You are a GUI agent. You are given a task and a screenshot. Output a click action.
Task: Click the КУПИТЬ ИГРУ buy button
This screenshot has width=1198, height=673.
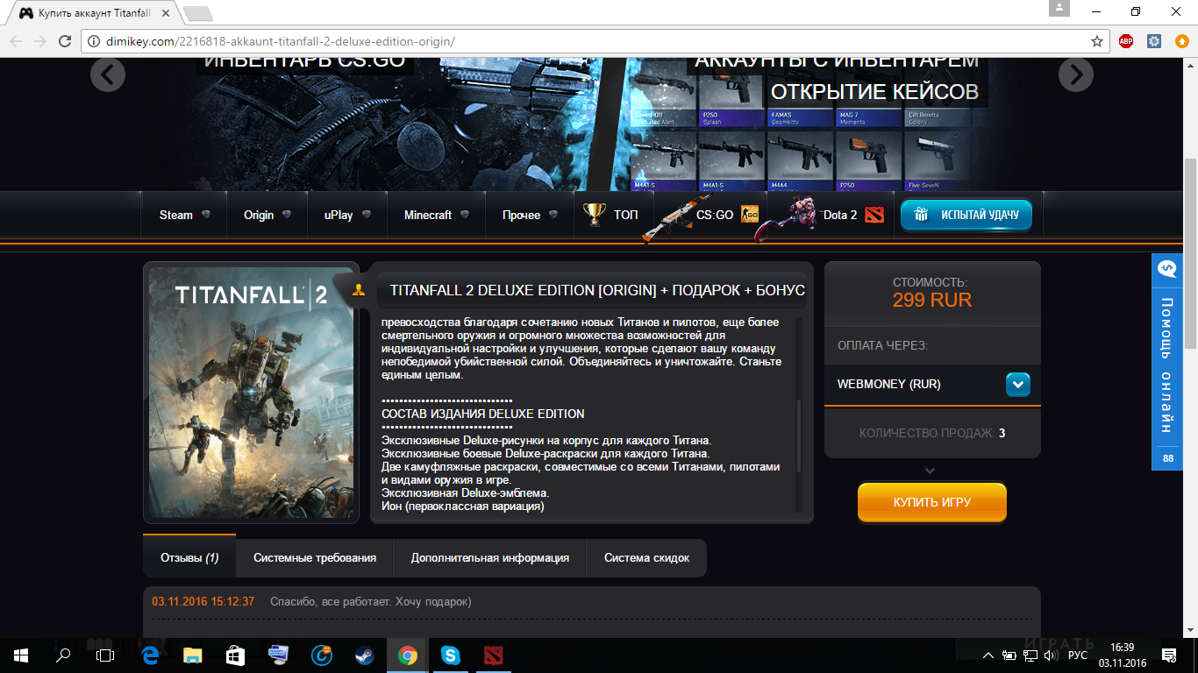[x=932, y=502]
